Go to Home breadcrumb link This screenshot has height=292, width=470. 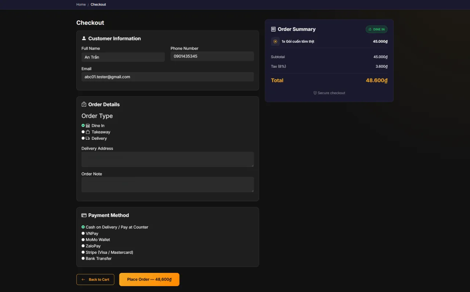[x=81, y=4]
